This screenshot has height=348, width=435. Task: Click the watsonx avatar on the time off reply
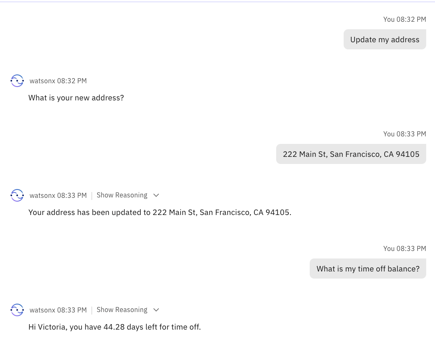(x=17, y=310)
